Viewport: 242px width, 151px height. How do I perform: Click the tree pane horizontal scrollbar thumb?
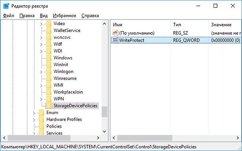point(39,138)
